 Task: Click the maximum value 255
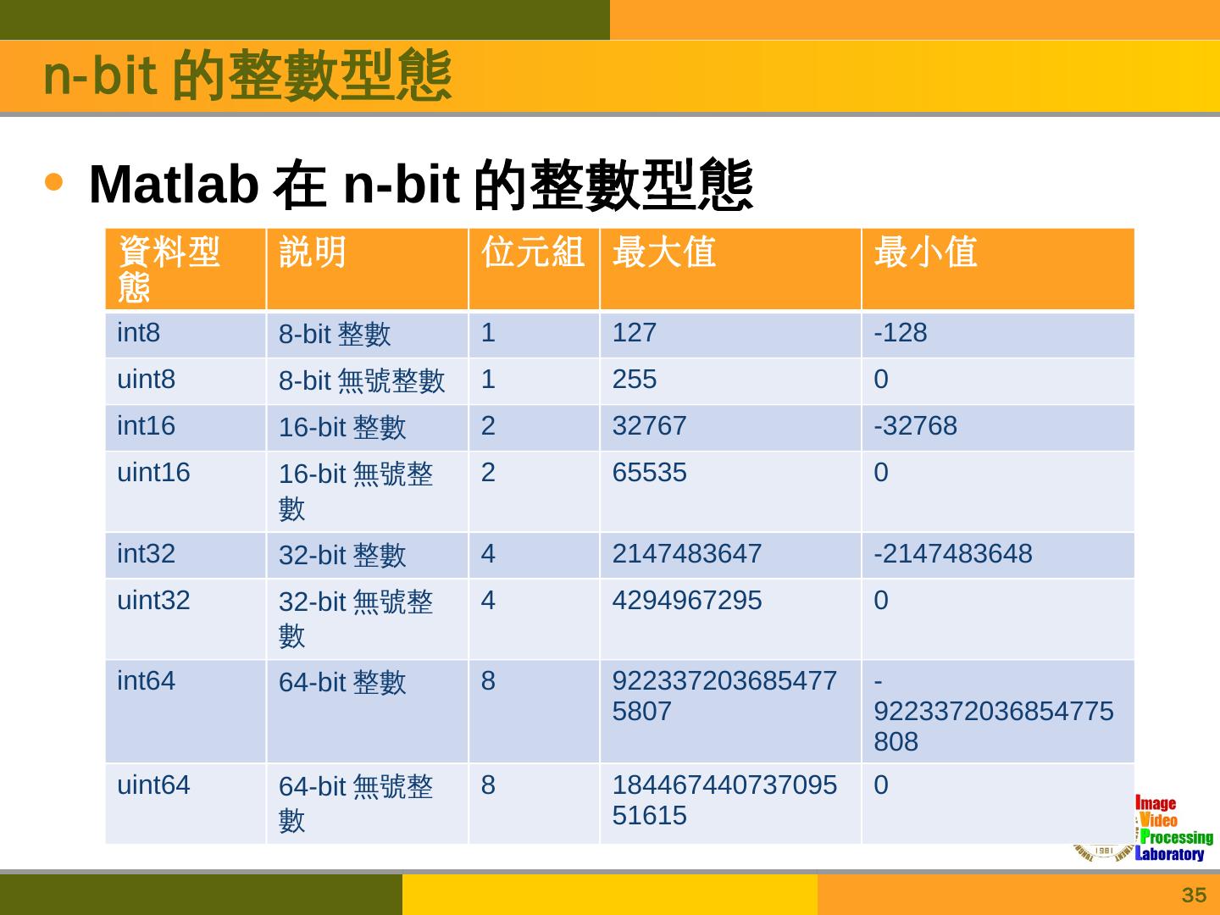pyautogui.click(x=635, y=380)
